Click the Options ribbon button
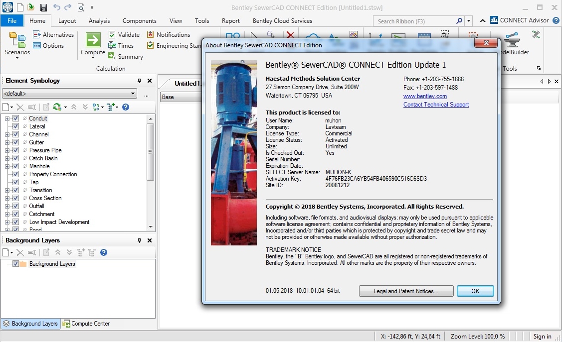 point(48,46)
